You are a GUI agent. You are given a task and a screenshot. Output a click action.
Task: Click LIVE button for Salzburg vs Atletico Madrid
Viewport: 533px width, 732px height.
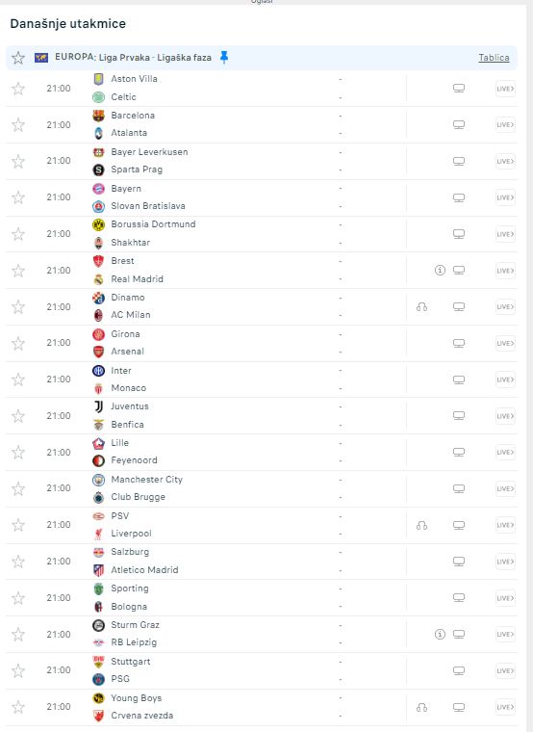click(x=505, y=562)
